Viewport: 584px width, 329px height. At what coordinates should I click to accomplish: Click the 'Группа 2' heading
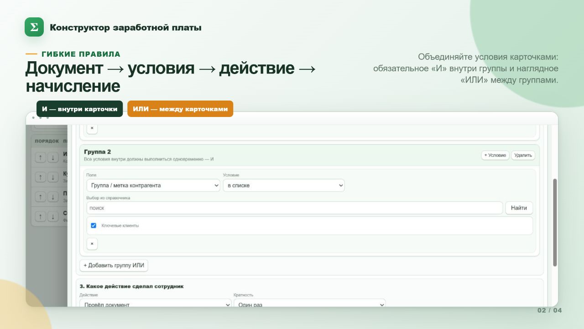click(97, 152)
